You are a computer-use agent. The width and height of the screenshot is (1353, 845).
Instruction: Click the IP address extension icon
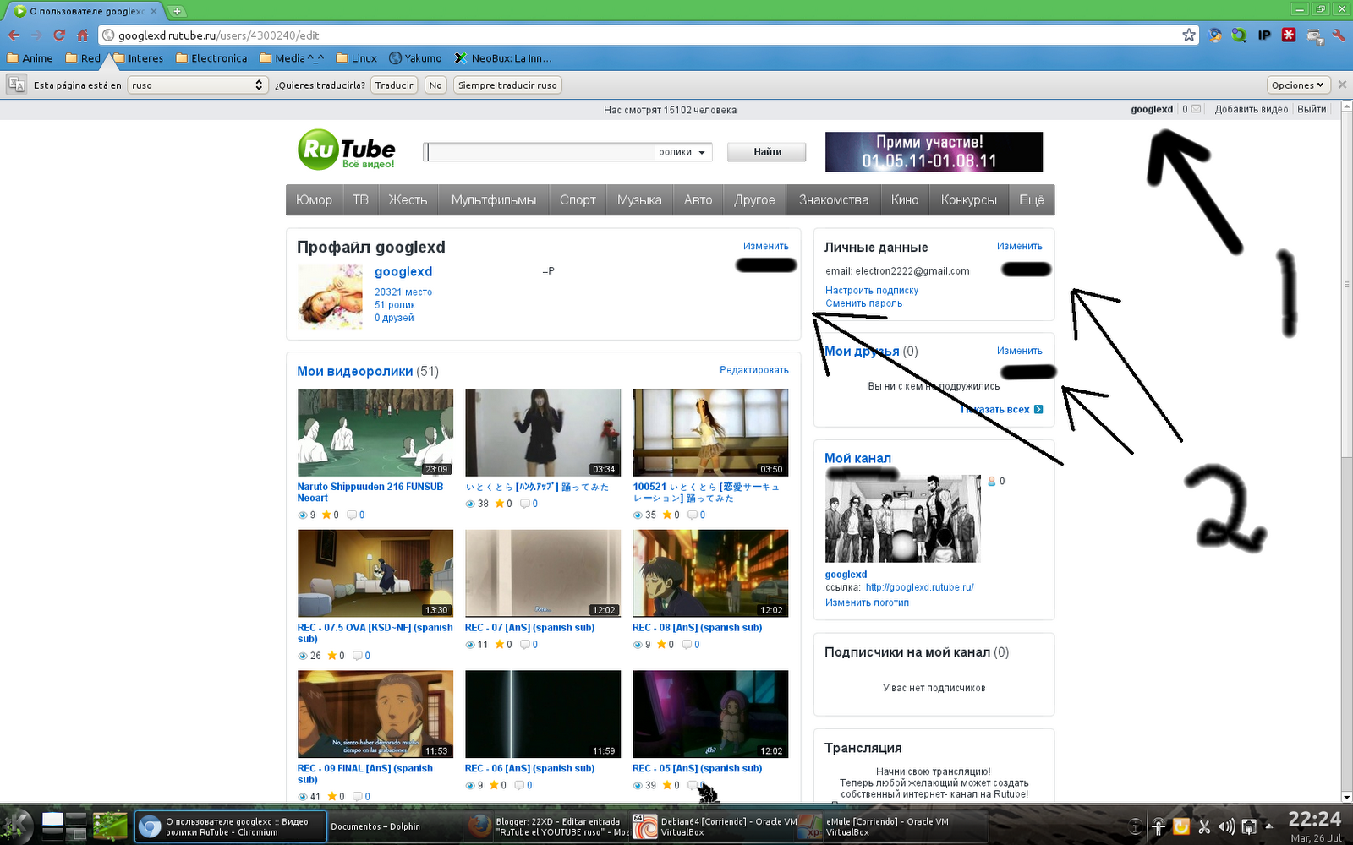click(1263, 35)
